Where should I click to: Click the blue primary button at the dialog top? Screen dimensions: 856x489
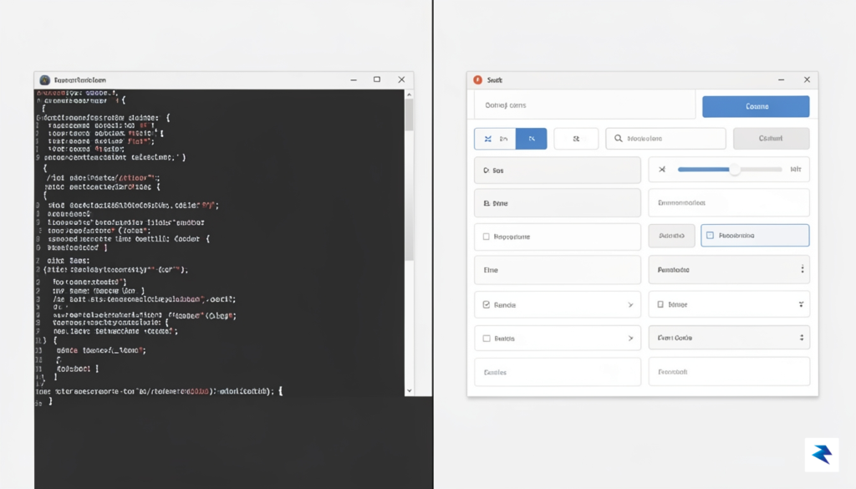756,106
